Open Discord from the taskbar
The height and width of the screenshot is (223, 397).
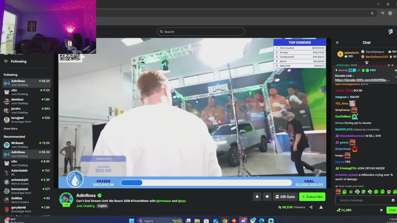243,221
